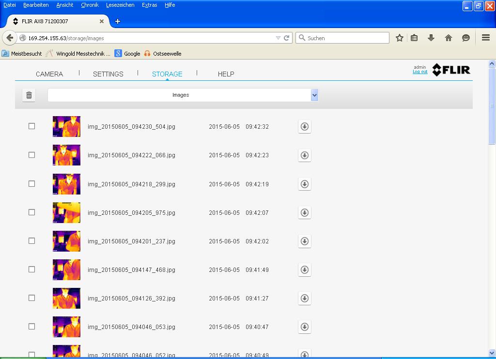This screenshot has width=496, height=359.
Task: Open thumbnail of img_20150605_094126_392.jpg
Action: [66, 298]
